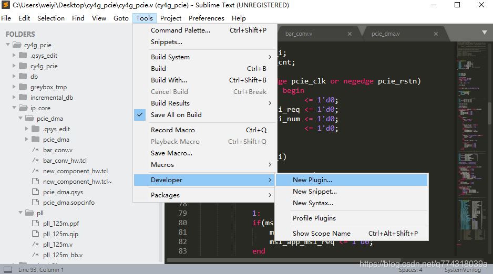Viewport: 493px width, 274px height.
Task: Click the Sublime Text app icon in title bar
Action: point(6,5)
